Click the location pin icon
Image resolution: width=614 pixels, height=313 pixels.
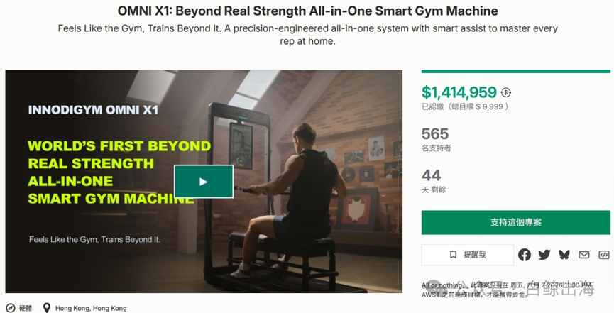[x=47, y=308]
